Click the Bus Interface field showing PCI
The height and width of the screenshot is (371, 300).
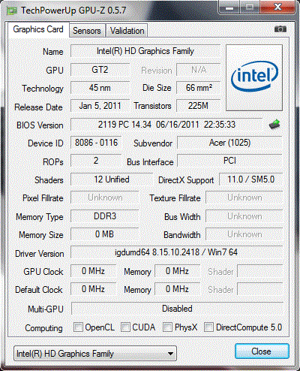click(229, 161)
